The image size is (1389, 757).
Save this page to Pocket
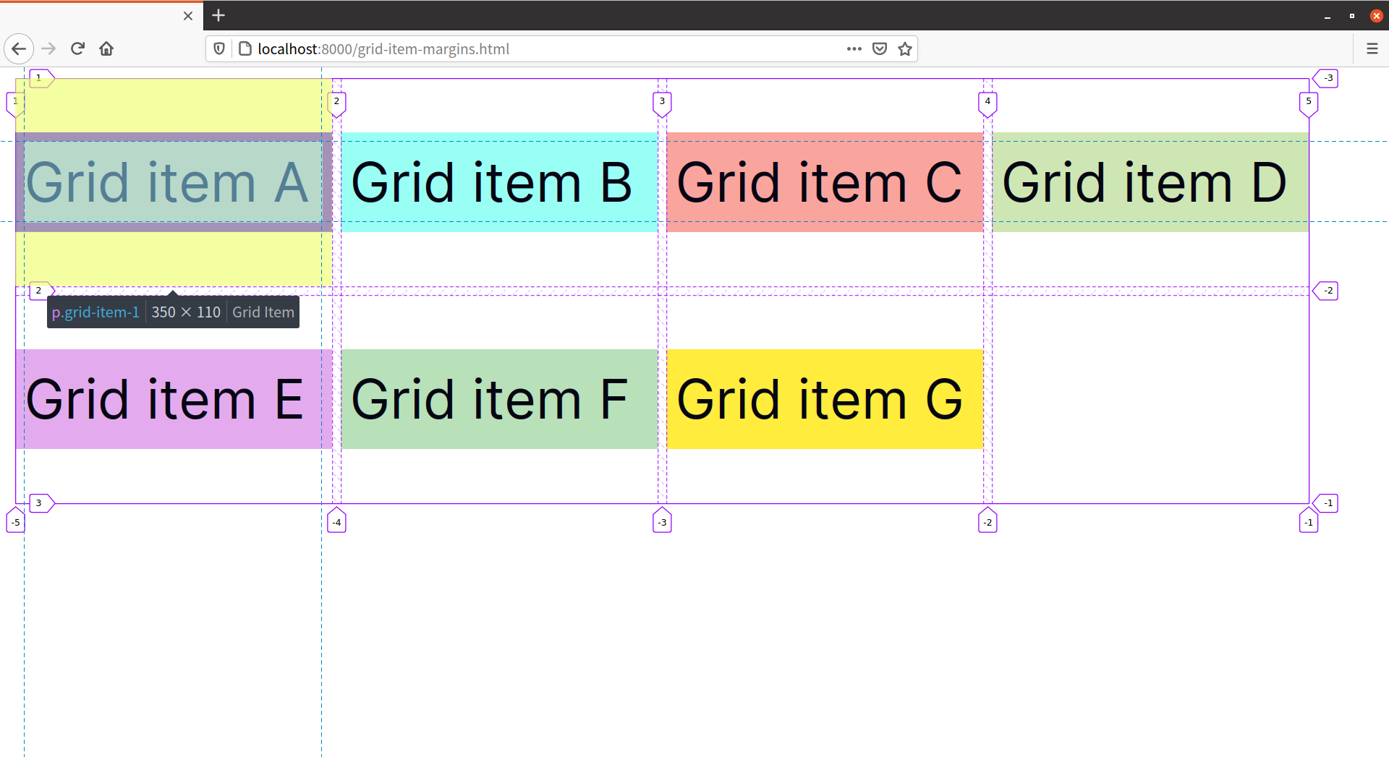[880, 48]
